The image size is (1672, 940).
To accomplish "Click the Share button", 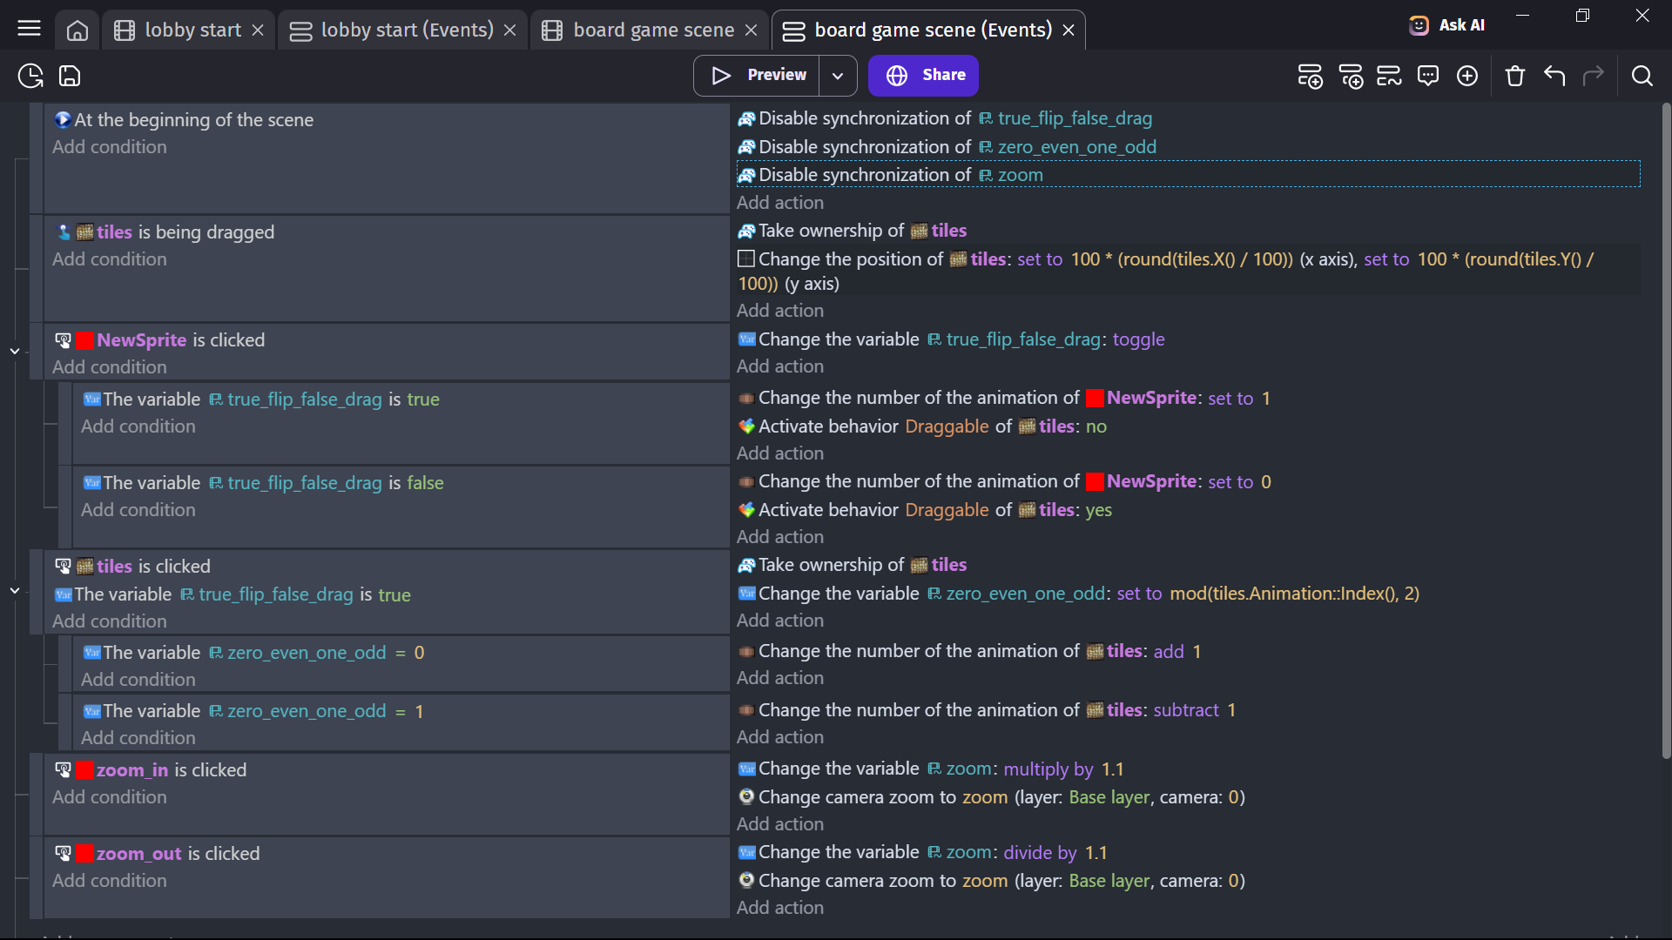I will coord(923,76).
